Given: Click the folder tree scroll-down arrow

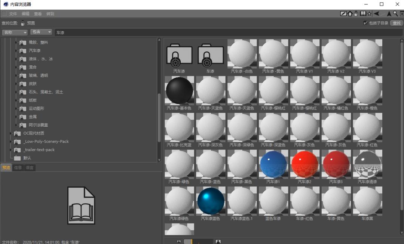Looking at the screenshot, I should pos(159,160).
